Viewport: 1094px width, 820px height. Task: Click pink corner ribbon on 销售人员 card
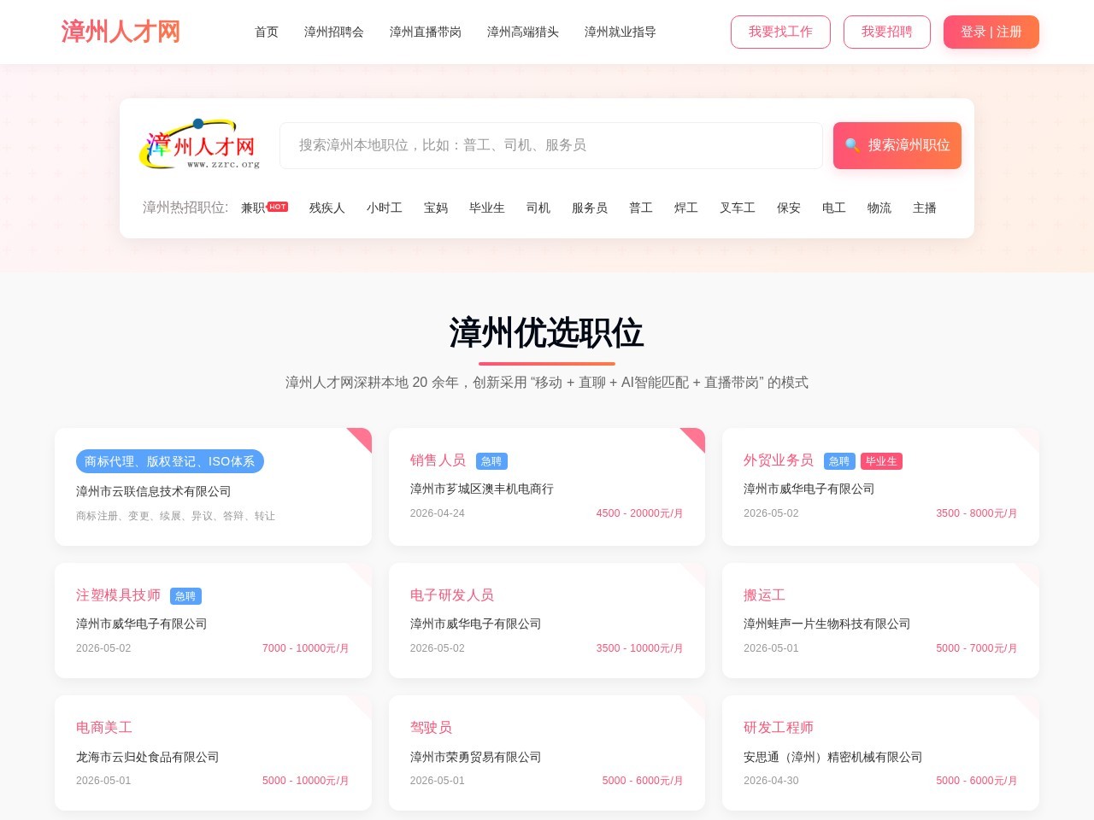coord(696,436)
